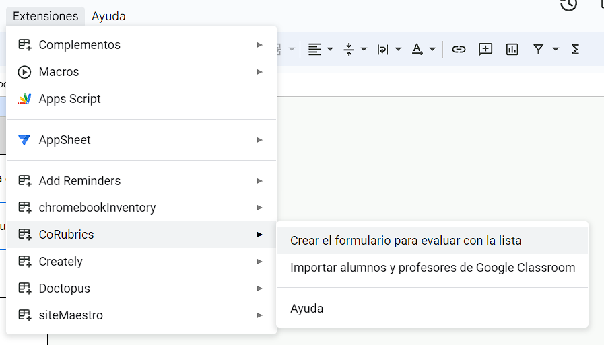Screen dimensions: 604x345
Task: Open version history clock icon
Action: coord(568,5)
